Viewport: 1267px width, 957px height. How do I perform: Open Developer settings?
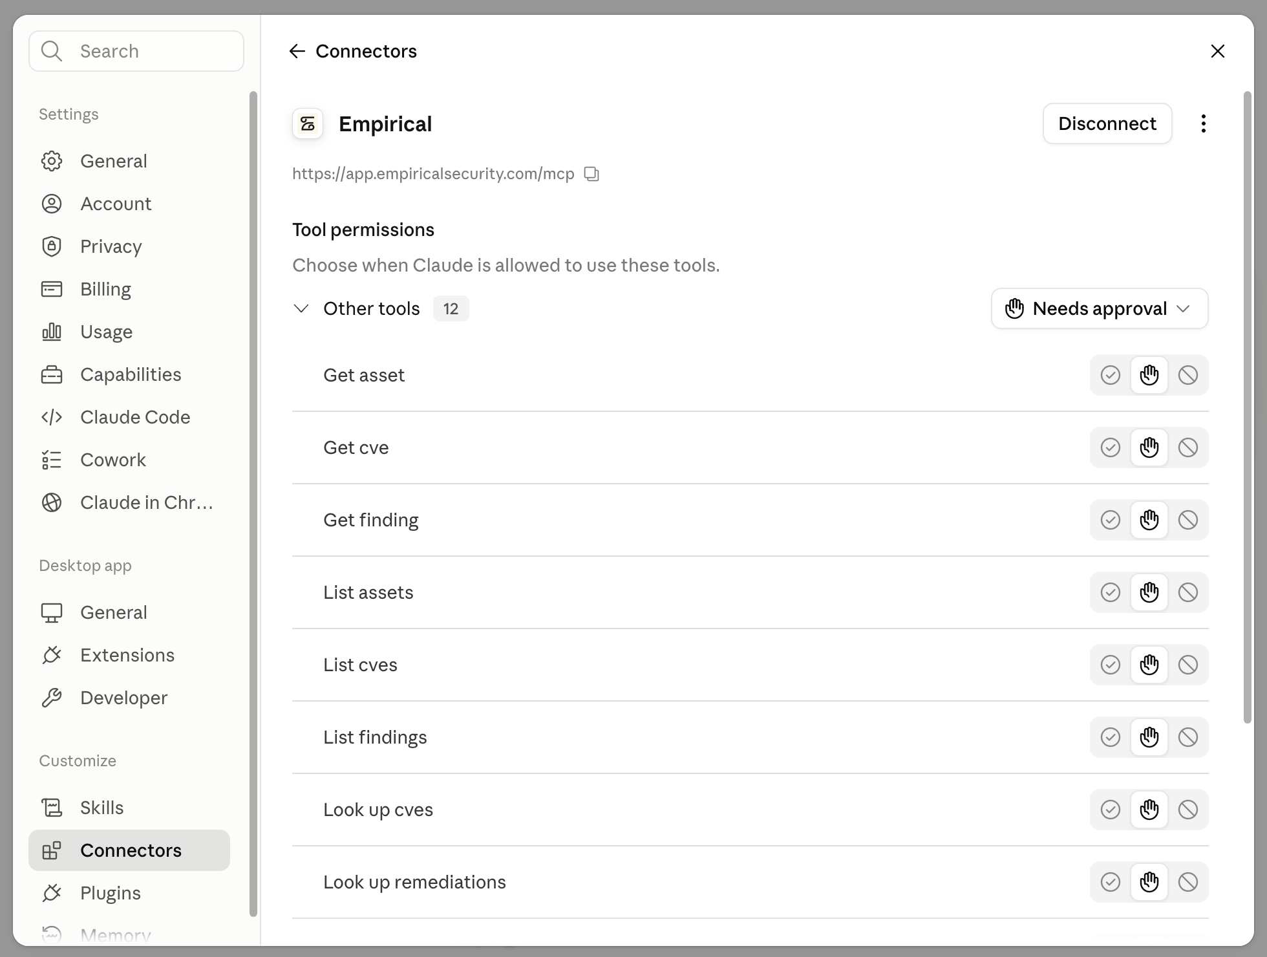129,698
